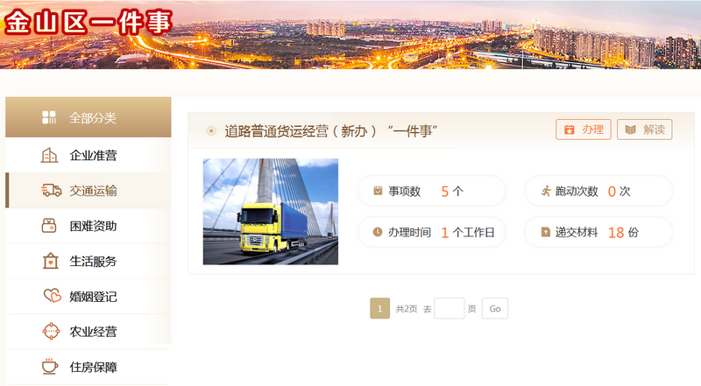701x386 pixels.
Task: Click the 交通运输 truck icon
Action: coord(52,190)
